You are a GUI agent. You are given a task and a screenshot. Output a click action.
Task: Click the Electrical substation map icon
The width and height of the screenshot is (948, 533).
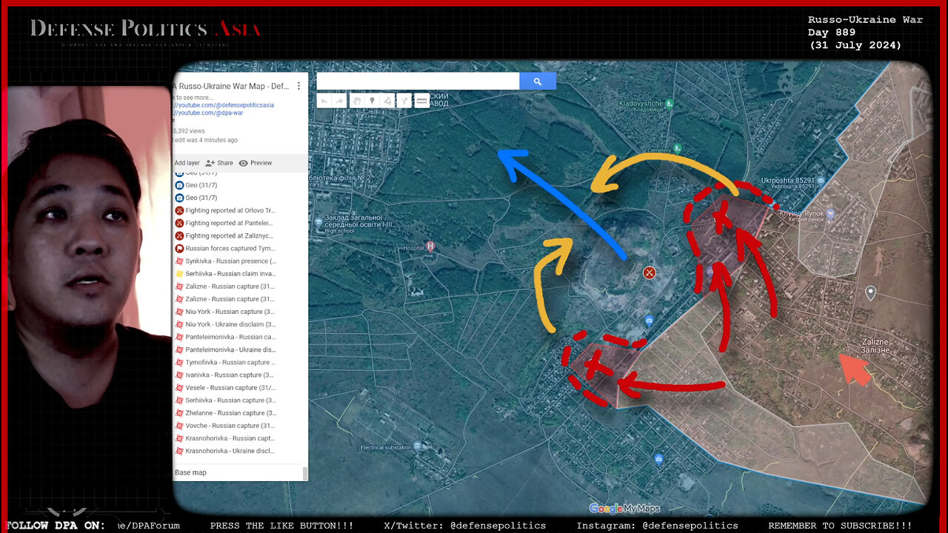[418, 446]
